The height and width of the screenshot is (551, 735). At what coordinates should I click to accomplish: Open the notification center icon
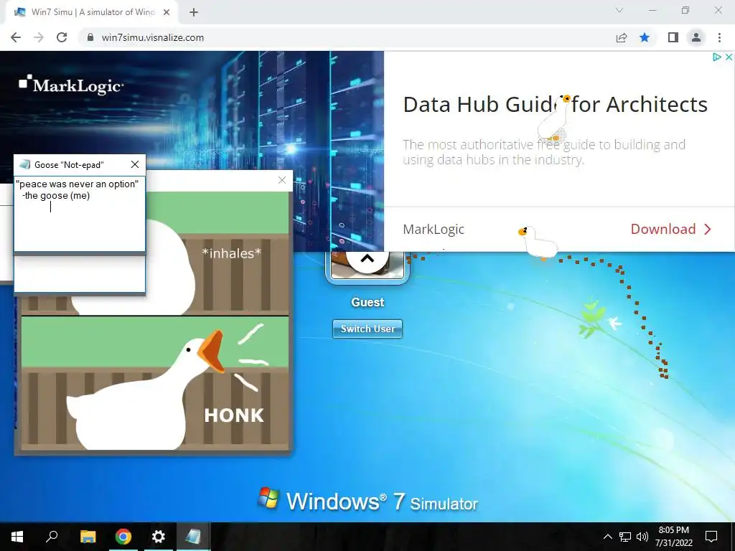click(x=711, y=537)
